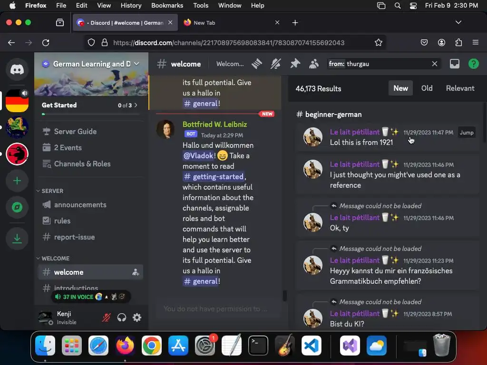Toggle microphone mute
This screenshot has width=487, height=365.
[x=106, y=317]
